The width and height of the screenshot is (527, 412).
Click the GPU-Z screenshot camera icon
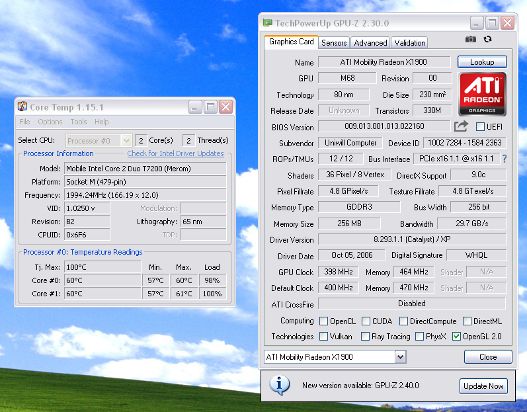point(470,40)
